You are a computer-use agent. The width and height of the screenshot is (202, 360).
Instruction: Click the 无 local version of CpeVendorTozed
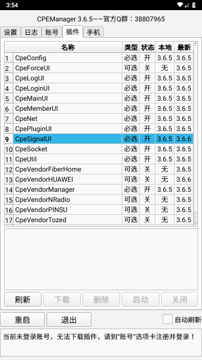tap(164, 220)
